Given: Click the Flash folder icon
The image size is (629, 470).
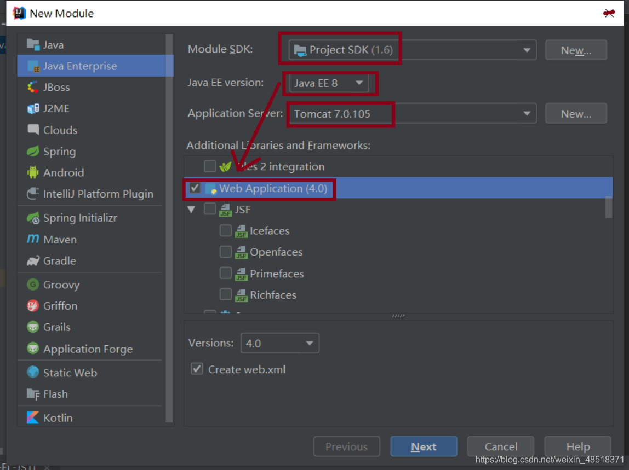Looking at the screenshot, I should 33,394.
